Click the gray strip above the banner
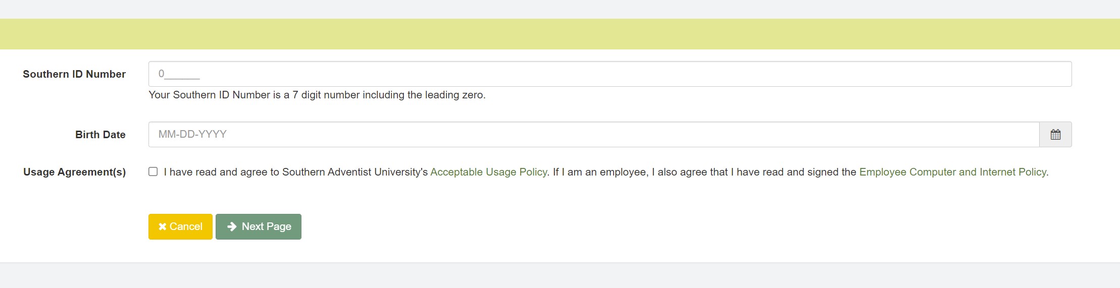 point(559,9)
